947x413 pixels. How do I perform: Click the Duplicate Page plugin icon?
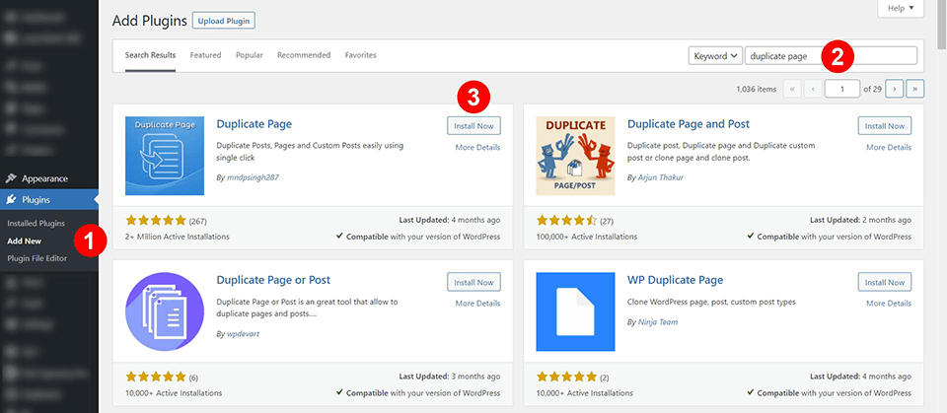coord(165,156)
